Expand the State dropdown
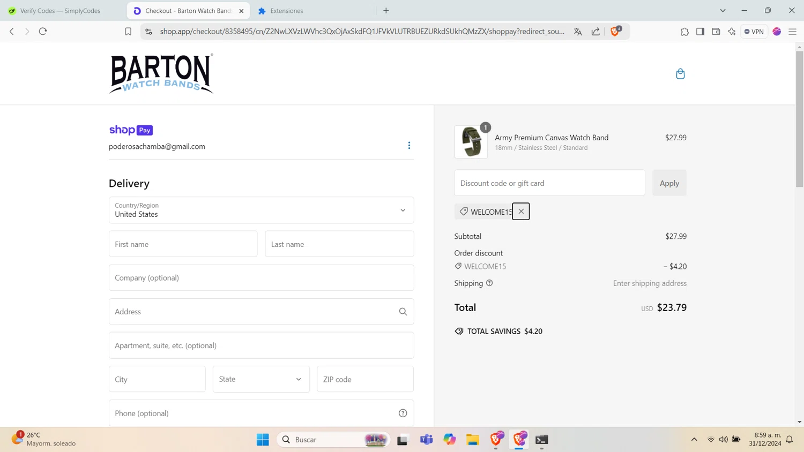This screenshot has width=804, height=452. click(x=261, y=379)
